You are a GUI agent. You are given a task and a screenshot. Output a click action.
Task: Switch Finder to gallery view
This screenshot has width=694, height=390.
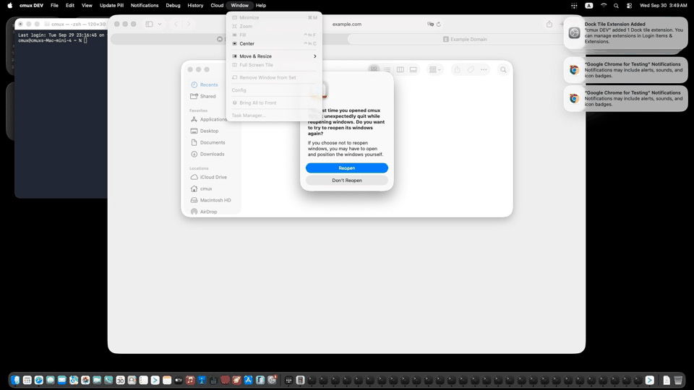[413, 69]
